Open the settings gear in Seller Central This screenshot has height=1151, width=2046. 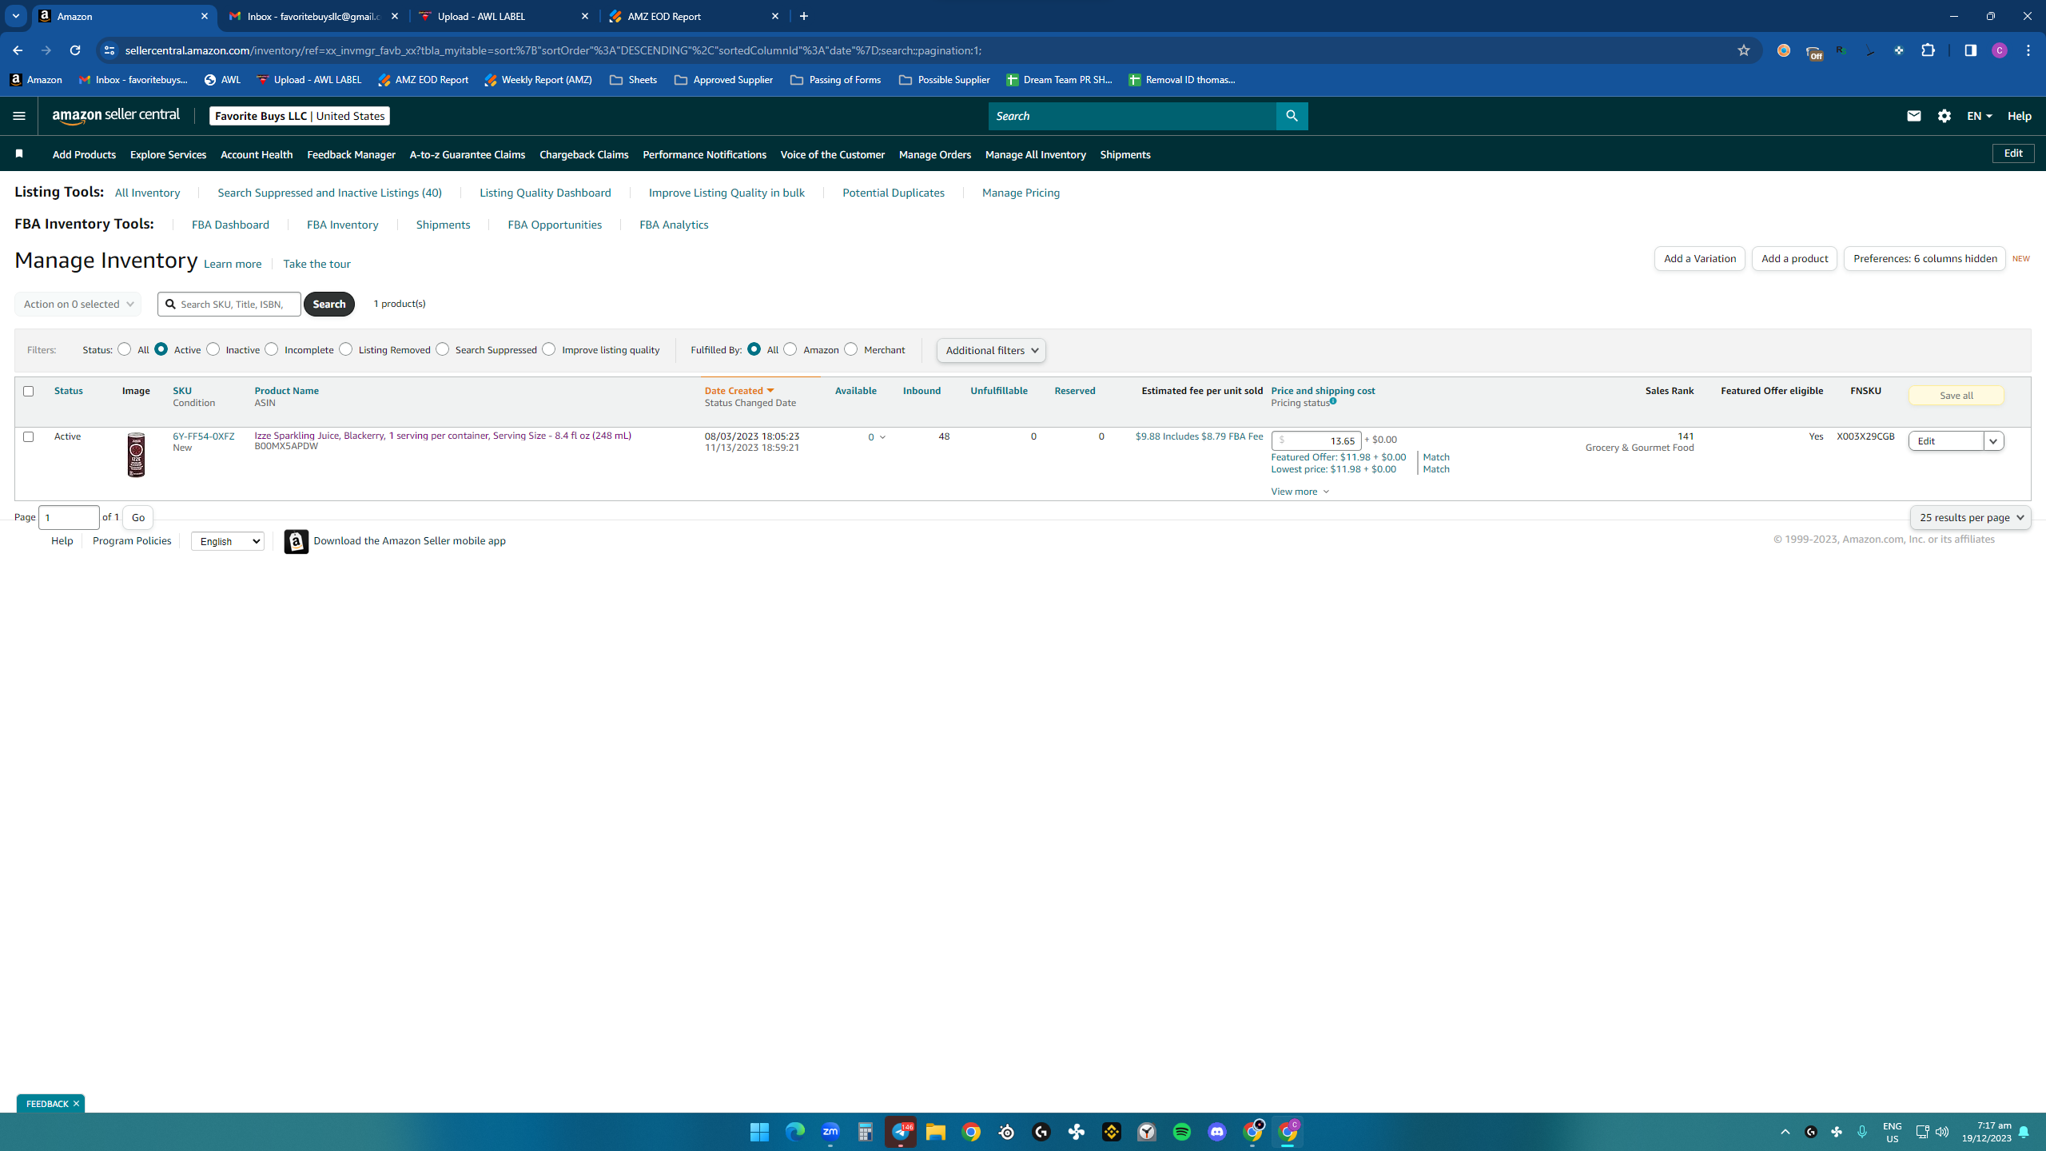[1944, 116]
